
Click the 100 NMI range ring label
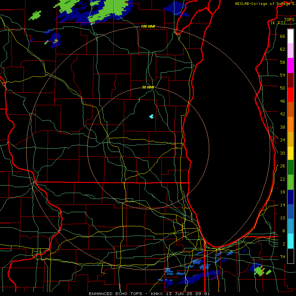(148, 26)
